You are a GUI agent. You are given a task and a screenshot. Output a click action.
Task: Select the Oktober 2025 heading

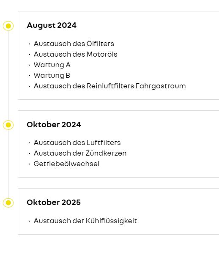pos(54,203)
